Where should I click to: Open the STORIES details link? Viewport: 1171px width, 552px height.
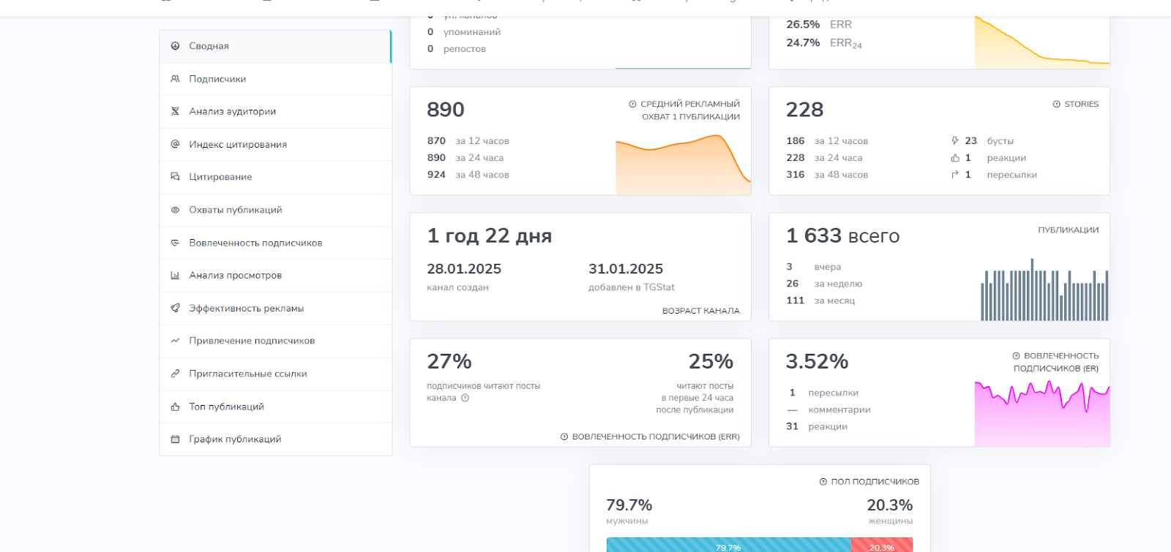point(1076,104)
